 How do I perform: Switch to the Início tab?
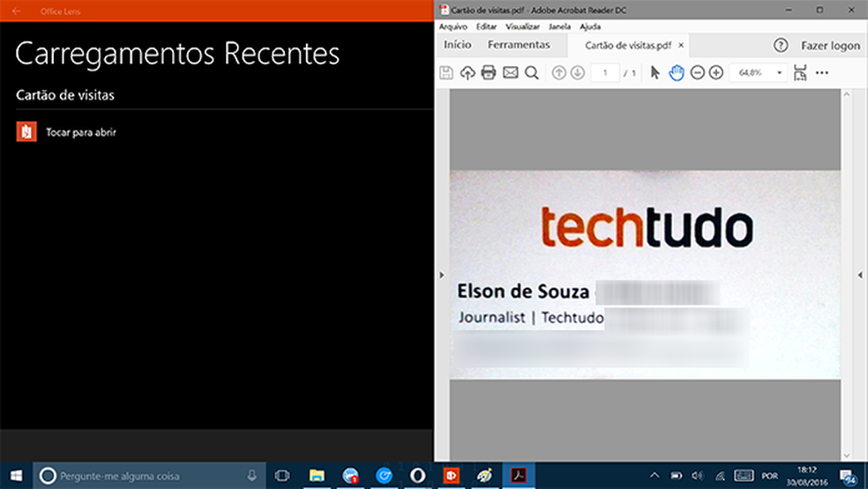(457, 45)
